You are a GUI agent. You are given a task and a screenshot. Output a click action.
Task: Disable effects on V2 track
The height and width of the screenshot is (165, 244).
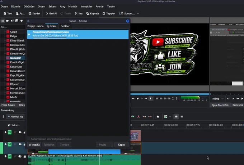tap(15, 132)
